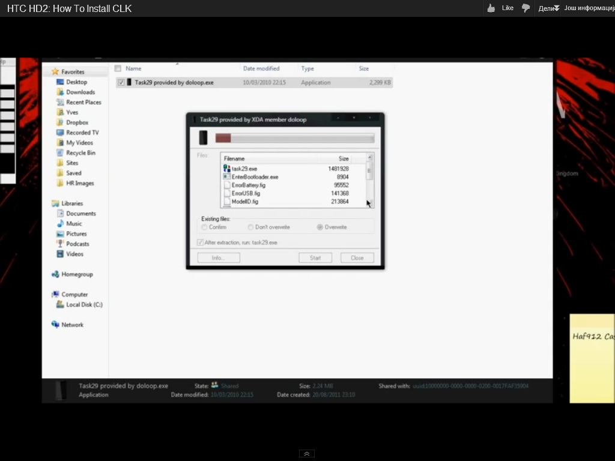Expand the bottom double-chevron panel

(307, 454)
